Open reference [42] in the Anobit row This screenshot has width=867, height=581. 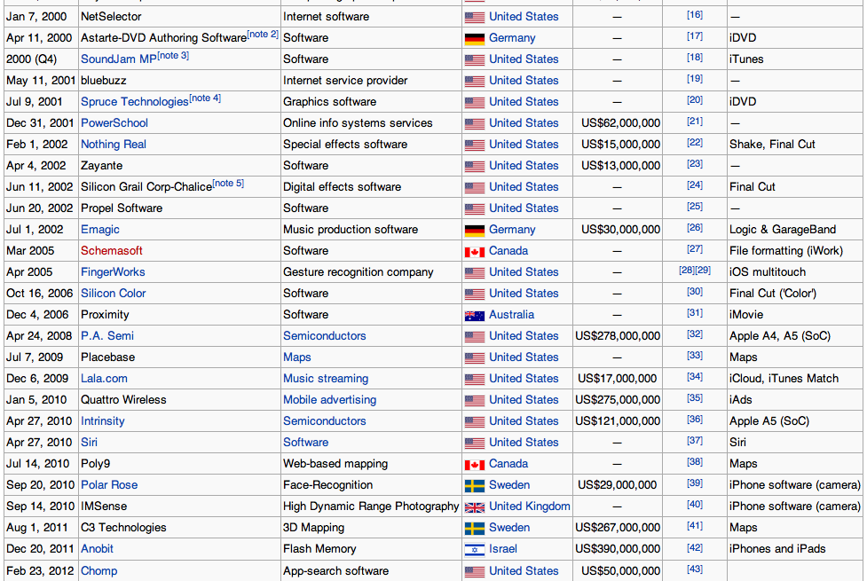point(695,547)
